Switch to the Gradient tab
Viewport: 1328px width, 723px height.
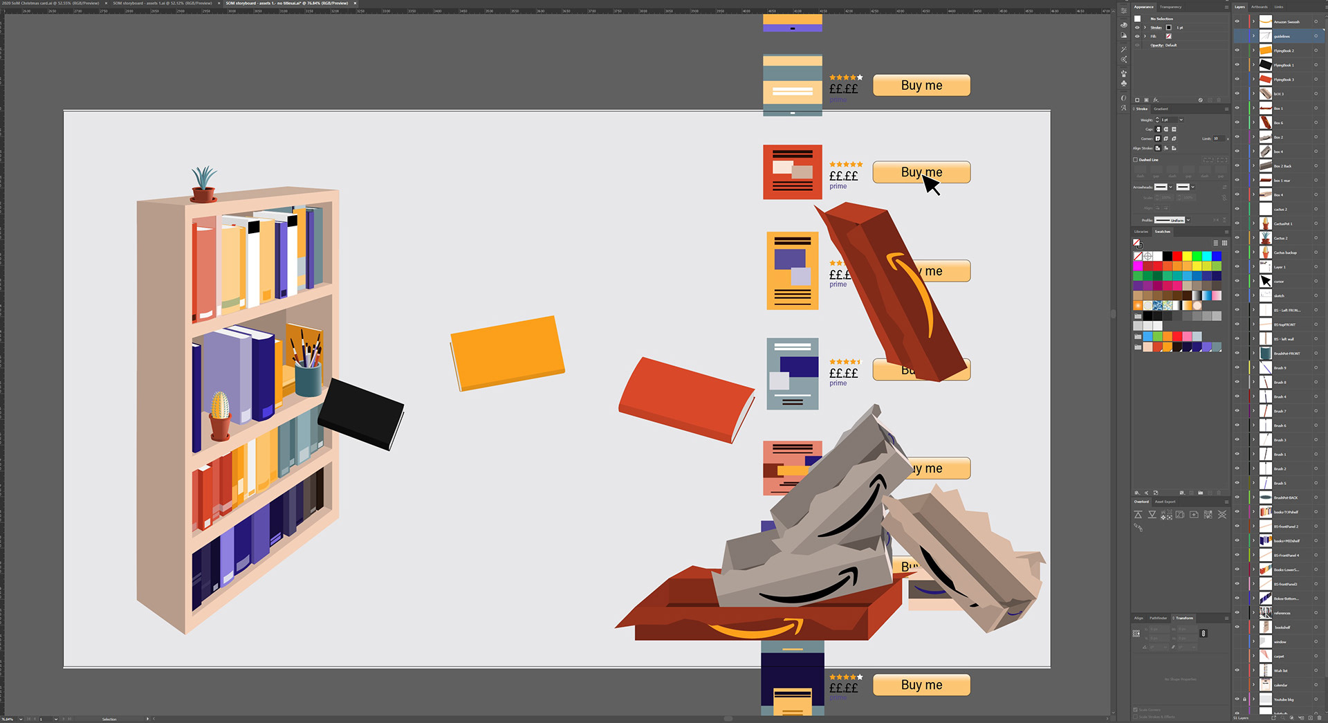1161,109
